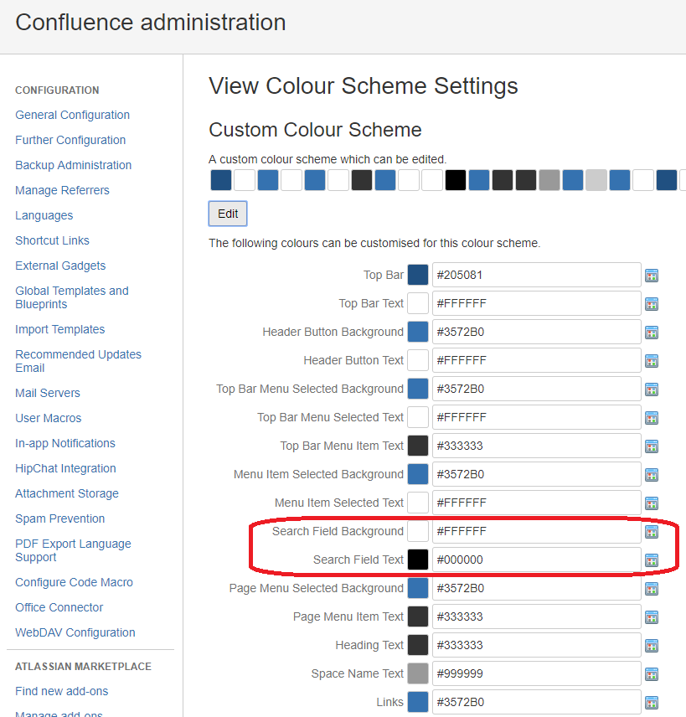The height and width of the screenshot is (717, 686).
Task: Go to Spam Prevention settings
Action: [x=59, y=518]
